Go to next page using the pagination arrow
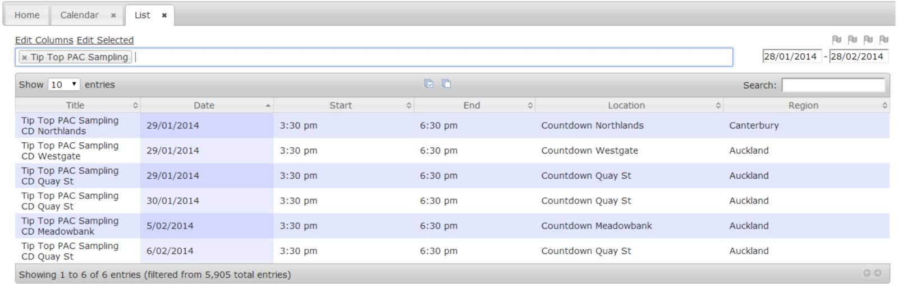Viewport: 898px width, 284px height. (878, 273)
